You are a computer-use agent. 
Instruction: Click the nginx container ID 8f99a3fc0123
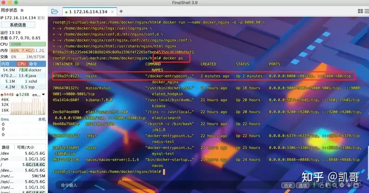pos(66,76)
